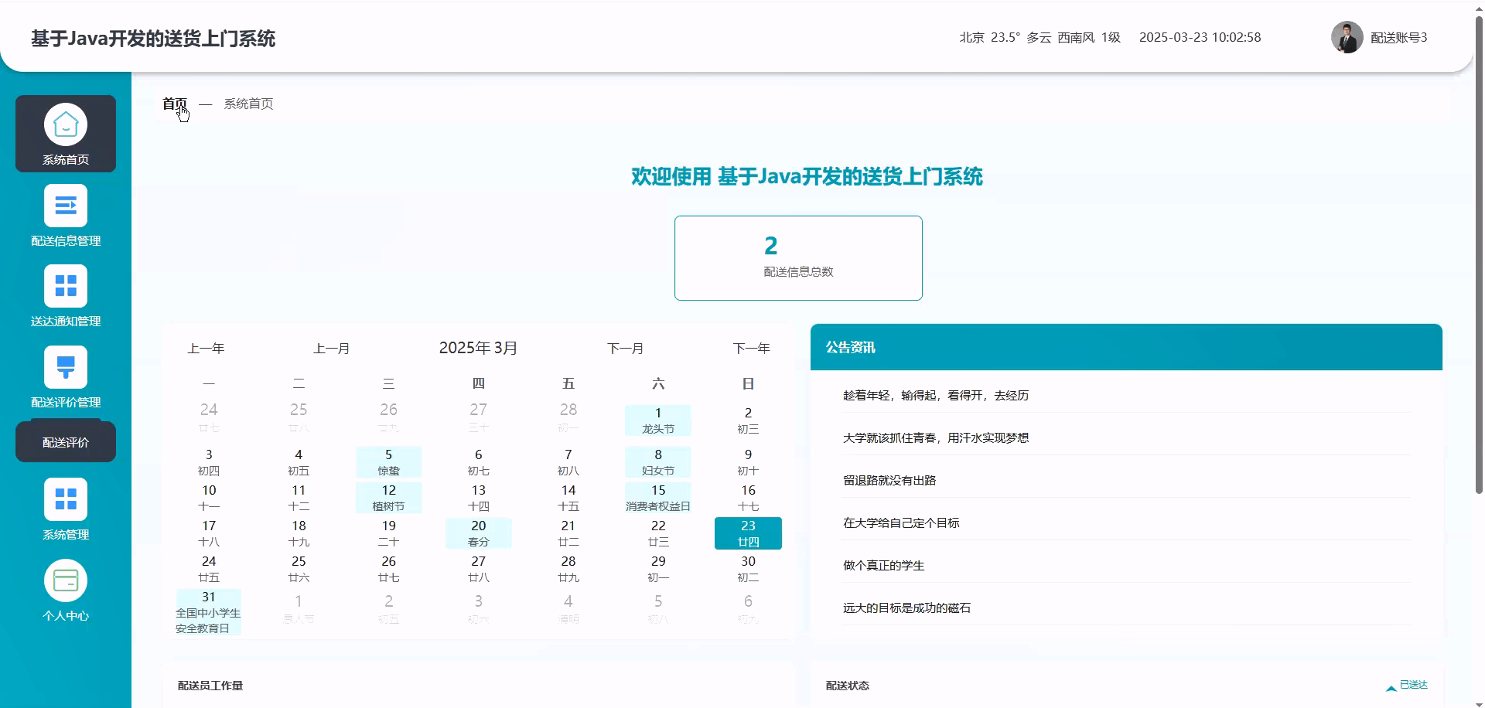Select March 20 春分 on calendar
The width and height of the screenshot is (1485, 708).
(478, 533)
